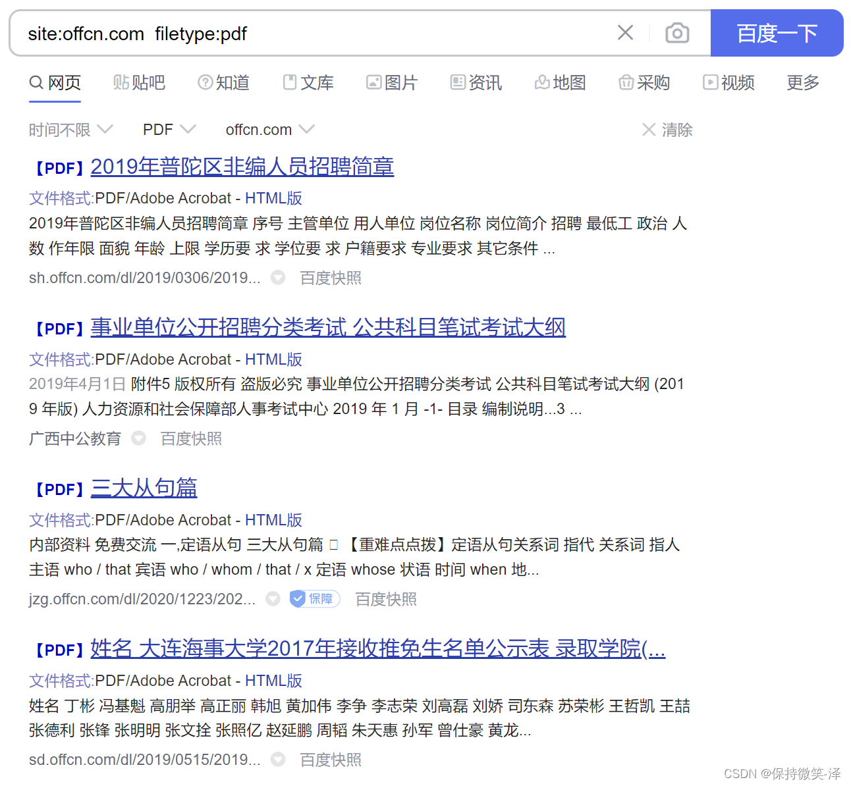Switch to the 视频 tab
This screenshot has width=851, height=786.
point(728,83)
